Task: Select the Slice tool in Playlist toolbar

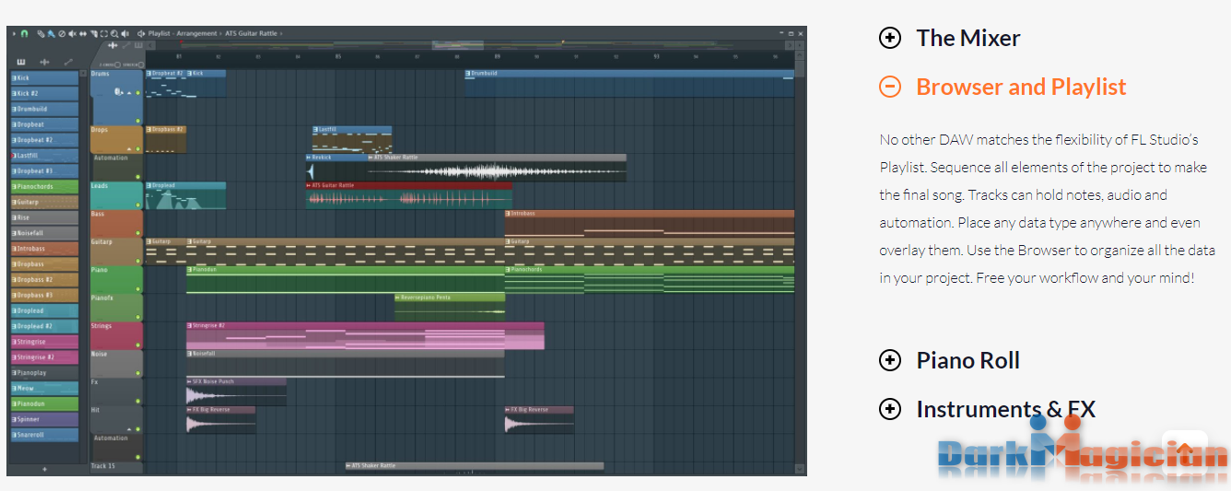Action: [x=94, y=33]
